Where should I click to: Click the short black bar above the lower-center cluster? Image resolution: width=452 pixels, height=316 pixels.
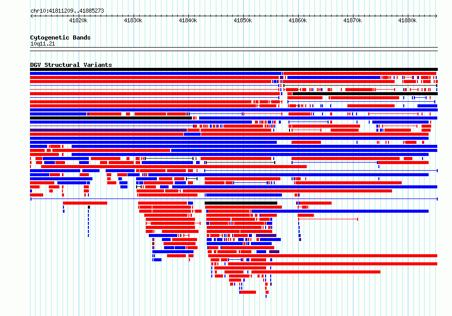pos(241,203)
